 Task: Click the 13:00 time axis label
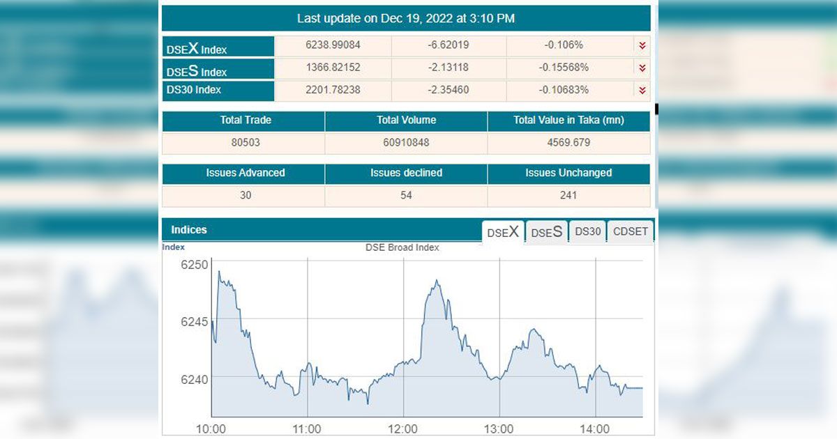499,429
